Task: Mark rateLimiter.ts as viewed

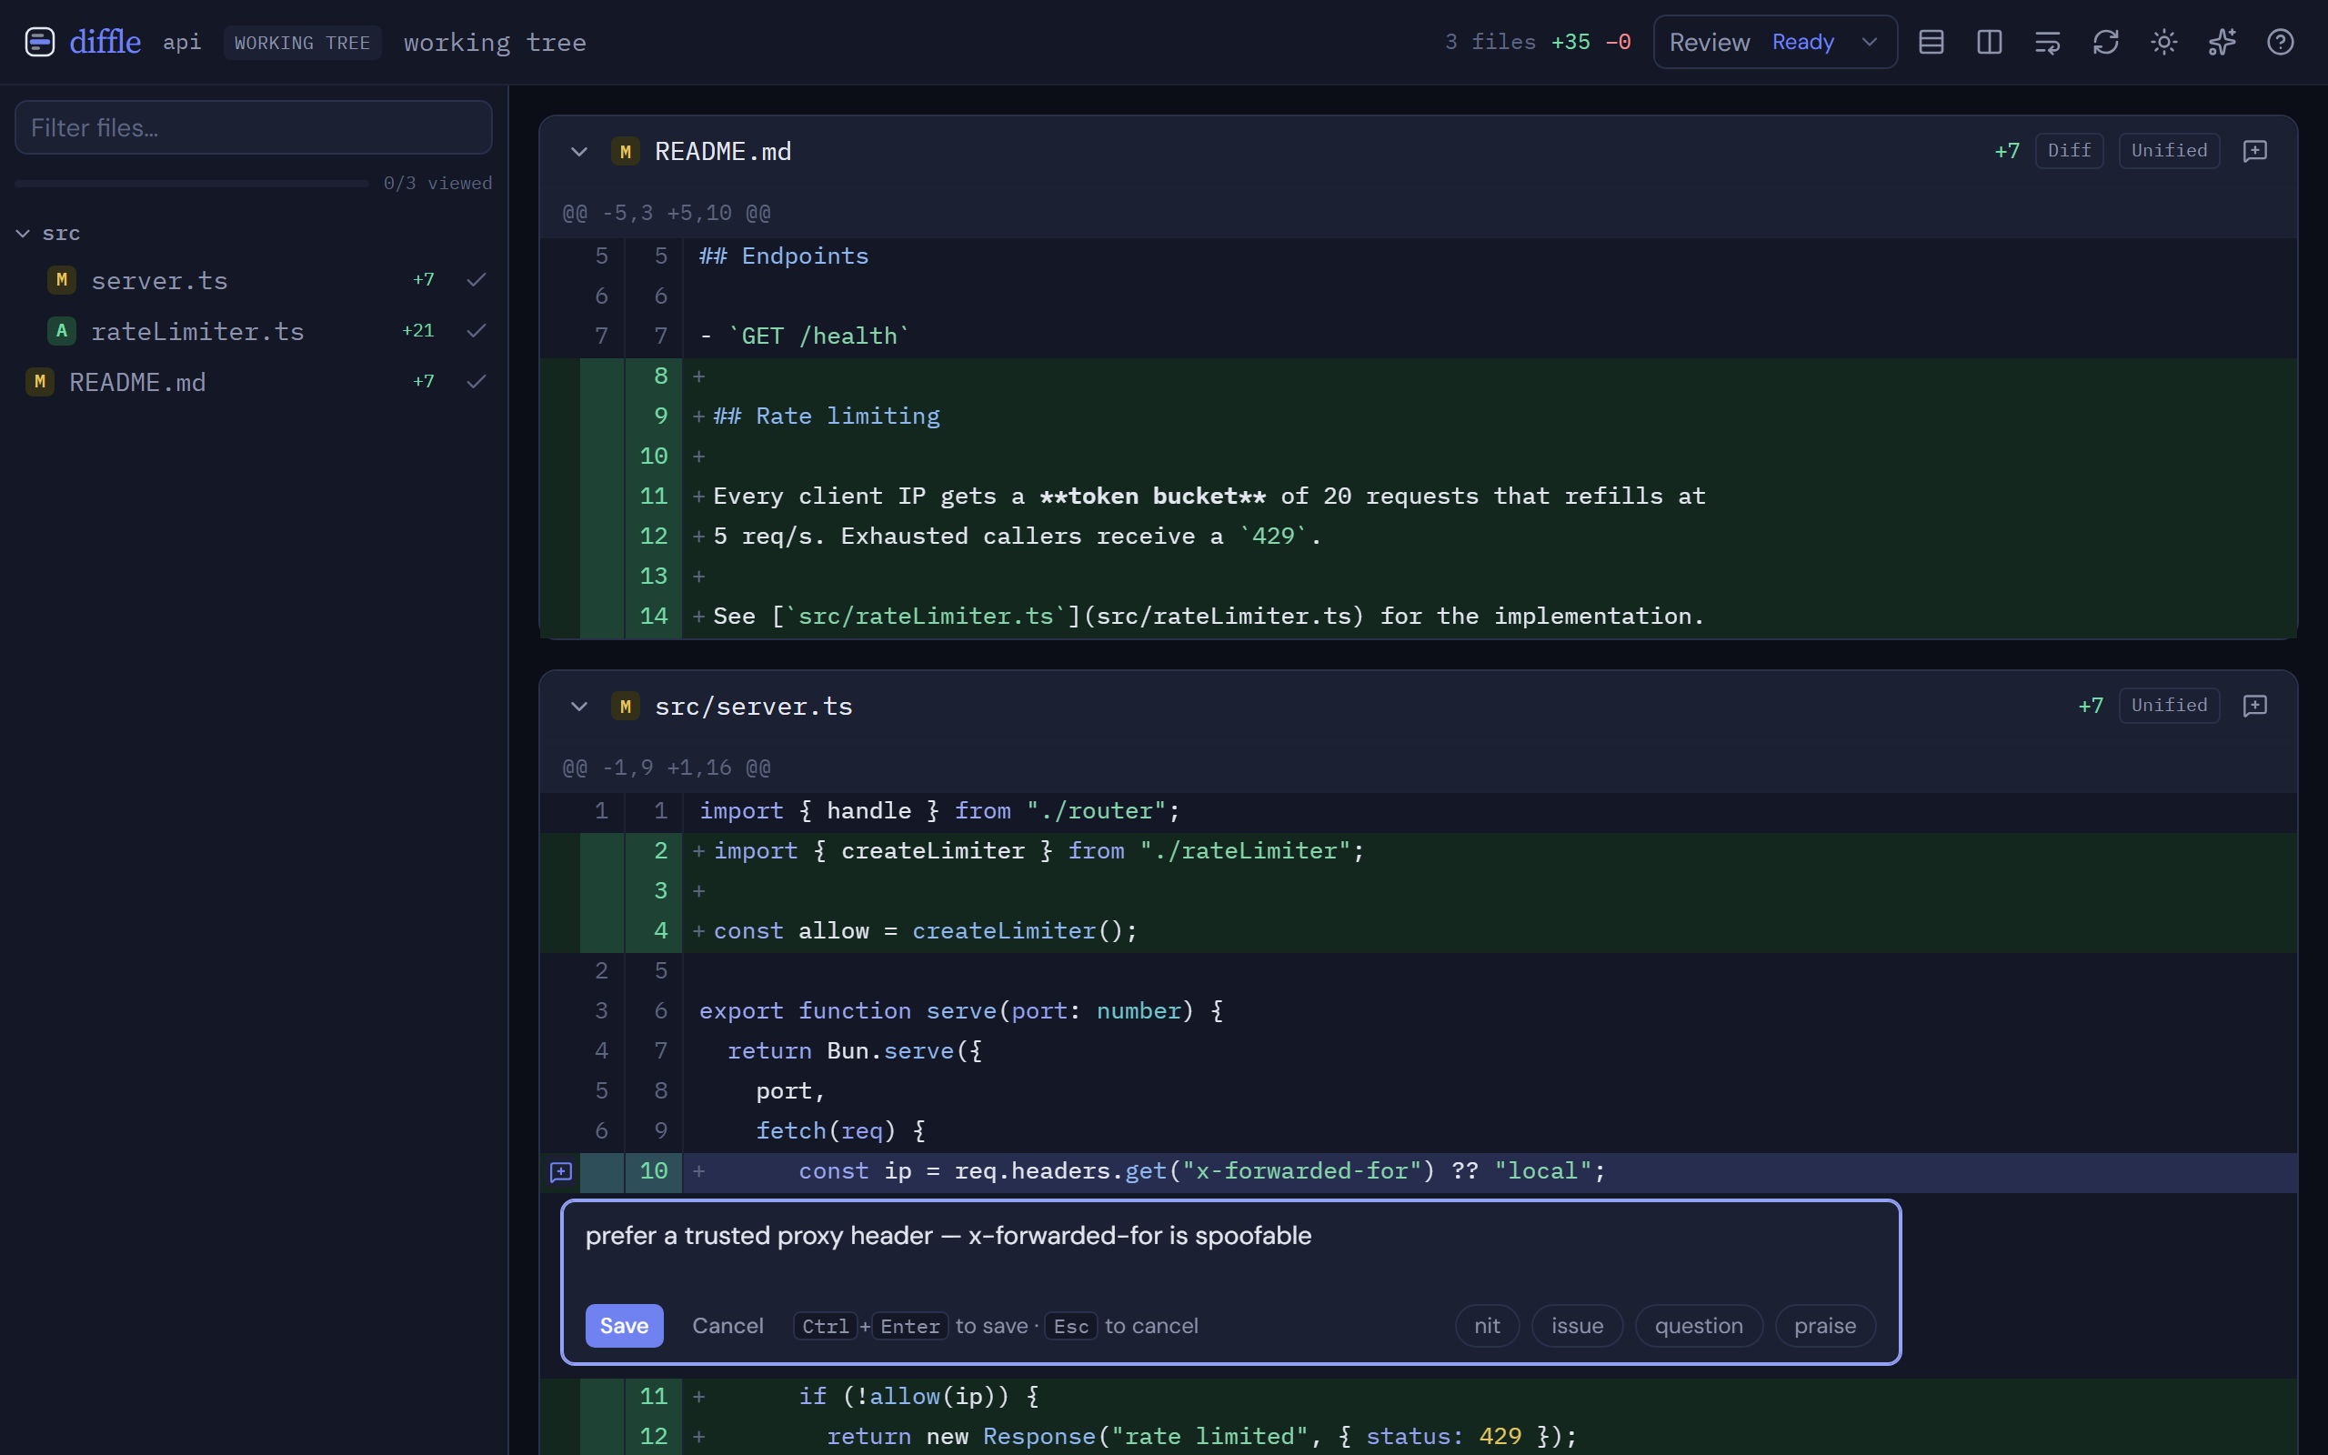Action: (477, 331)
